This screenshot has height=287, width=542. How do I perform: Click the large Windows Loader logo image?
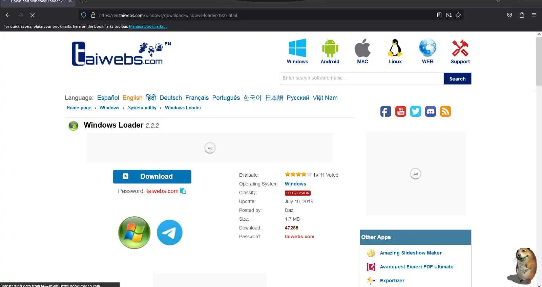click(x=134, y=233)
